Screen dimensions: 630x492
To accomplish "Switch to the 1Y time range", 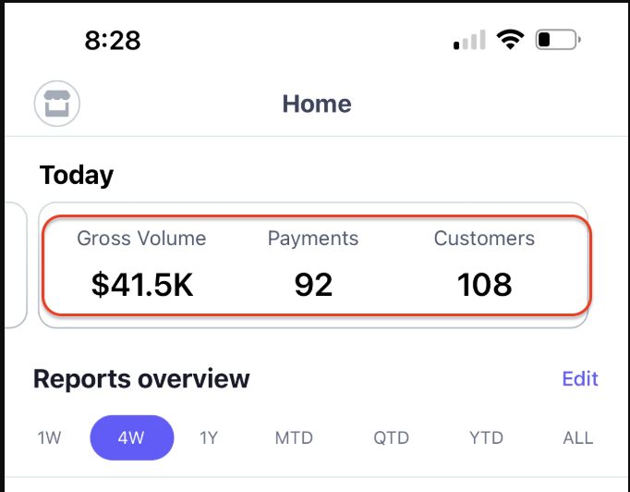I will tap(209, 437).
